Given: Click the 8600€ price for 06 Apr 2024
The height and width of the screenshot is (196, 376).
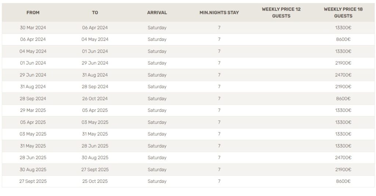Looking at the screenshot, I should tap(343, 39).
